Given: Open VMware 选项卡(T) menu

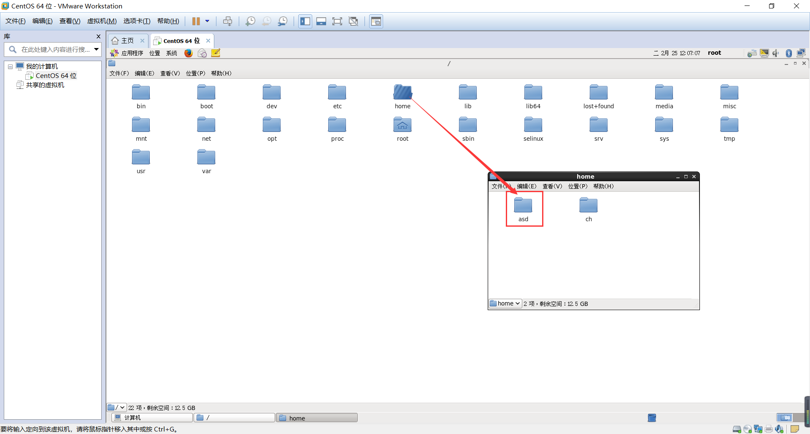Looking at the screenshot, I should [x=137, y=21].
